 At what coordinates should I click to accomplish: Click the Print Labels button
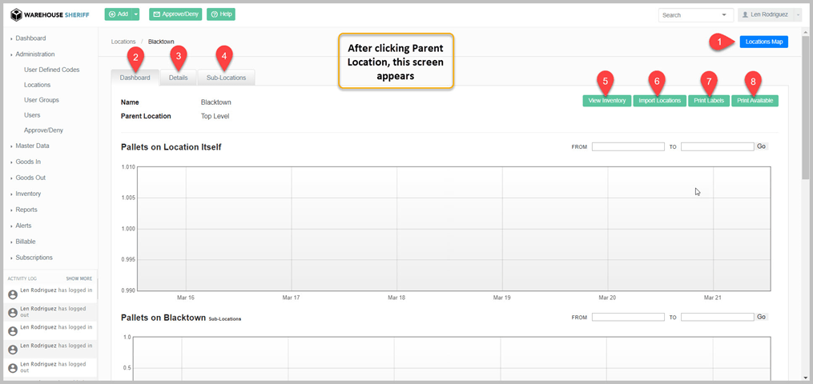click(709, 101)
